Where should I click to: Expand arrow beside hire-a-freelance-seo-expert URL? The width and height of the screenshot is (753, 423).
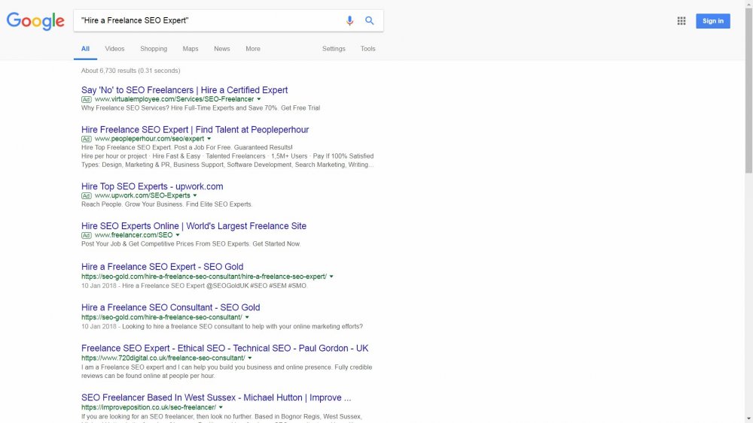(331, 276)
